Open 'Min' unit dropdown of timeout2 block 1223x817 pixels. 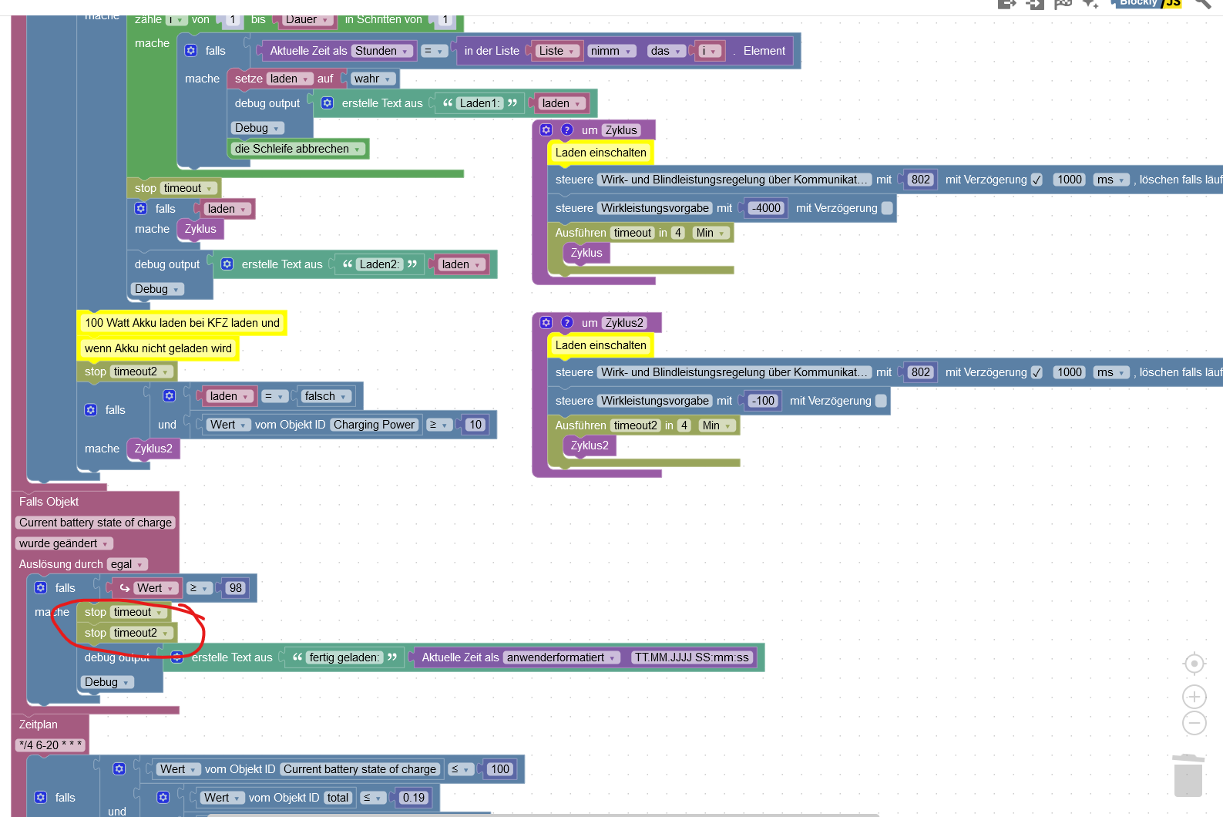[717, 425]
